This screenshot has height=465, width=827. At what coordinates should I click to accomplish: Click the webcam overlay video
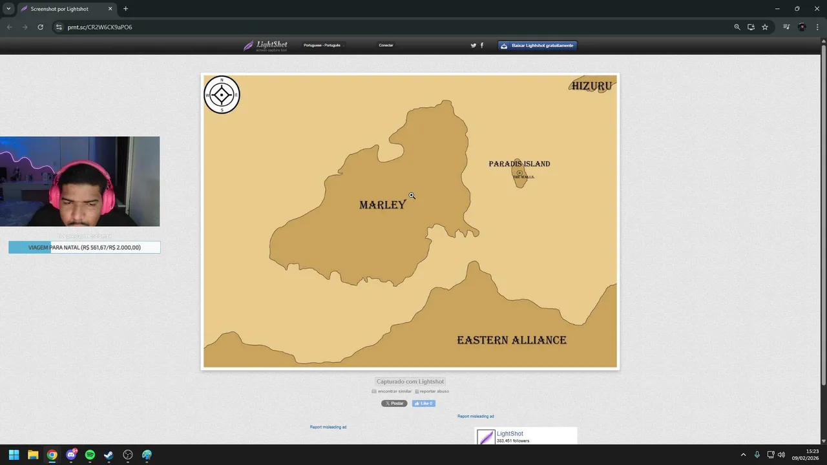(x=80, y=181)
